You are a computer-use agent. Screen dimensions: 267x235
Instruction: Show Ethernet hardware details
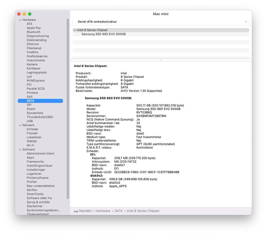[x=33, y=44]
